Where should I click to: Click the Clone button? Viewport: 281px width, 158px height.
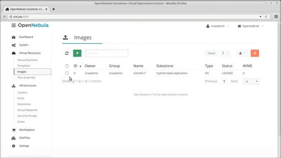click(x=211, y=53)
